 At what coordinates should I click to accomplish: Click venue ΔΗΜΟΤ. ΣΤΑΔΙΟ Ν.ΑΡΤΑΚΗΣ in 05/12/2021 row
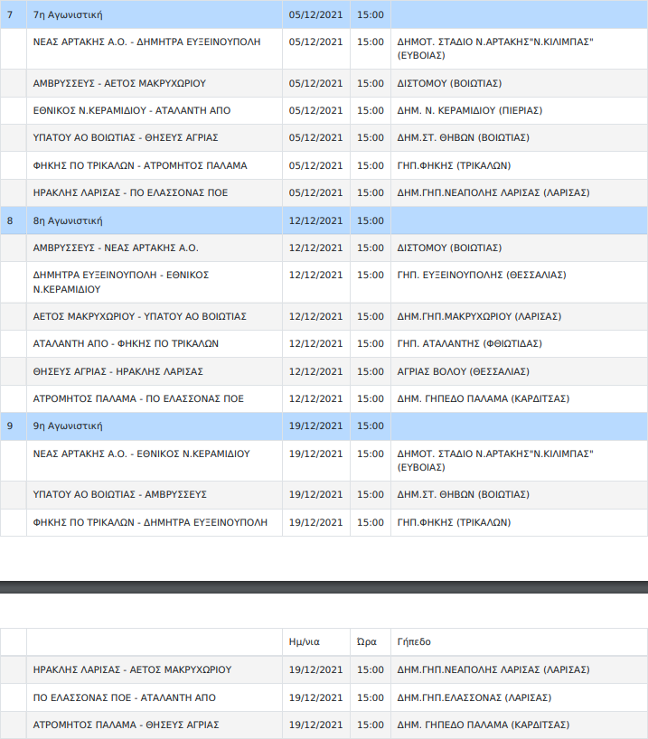495,49
